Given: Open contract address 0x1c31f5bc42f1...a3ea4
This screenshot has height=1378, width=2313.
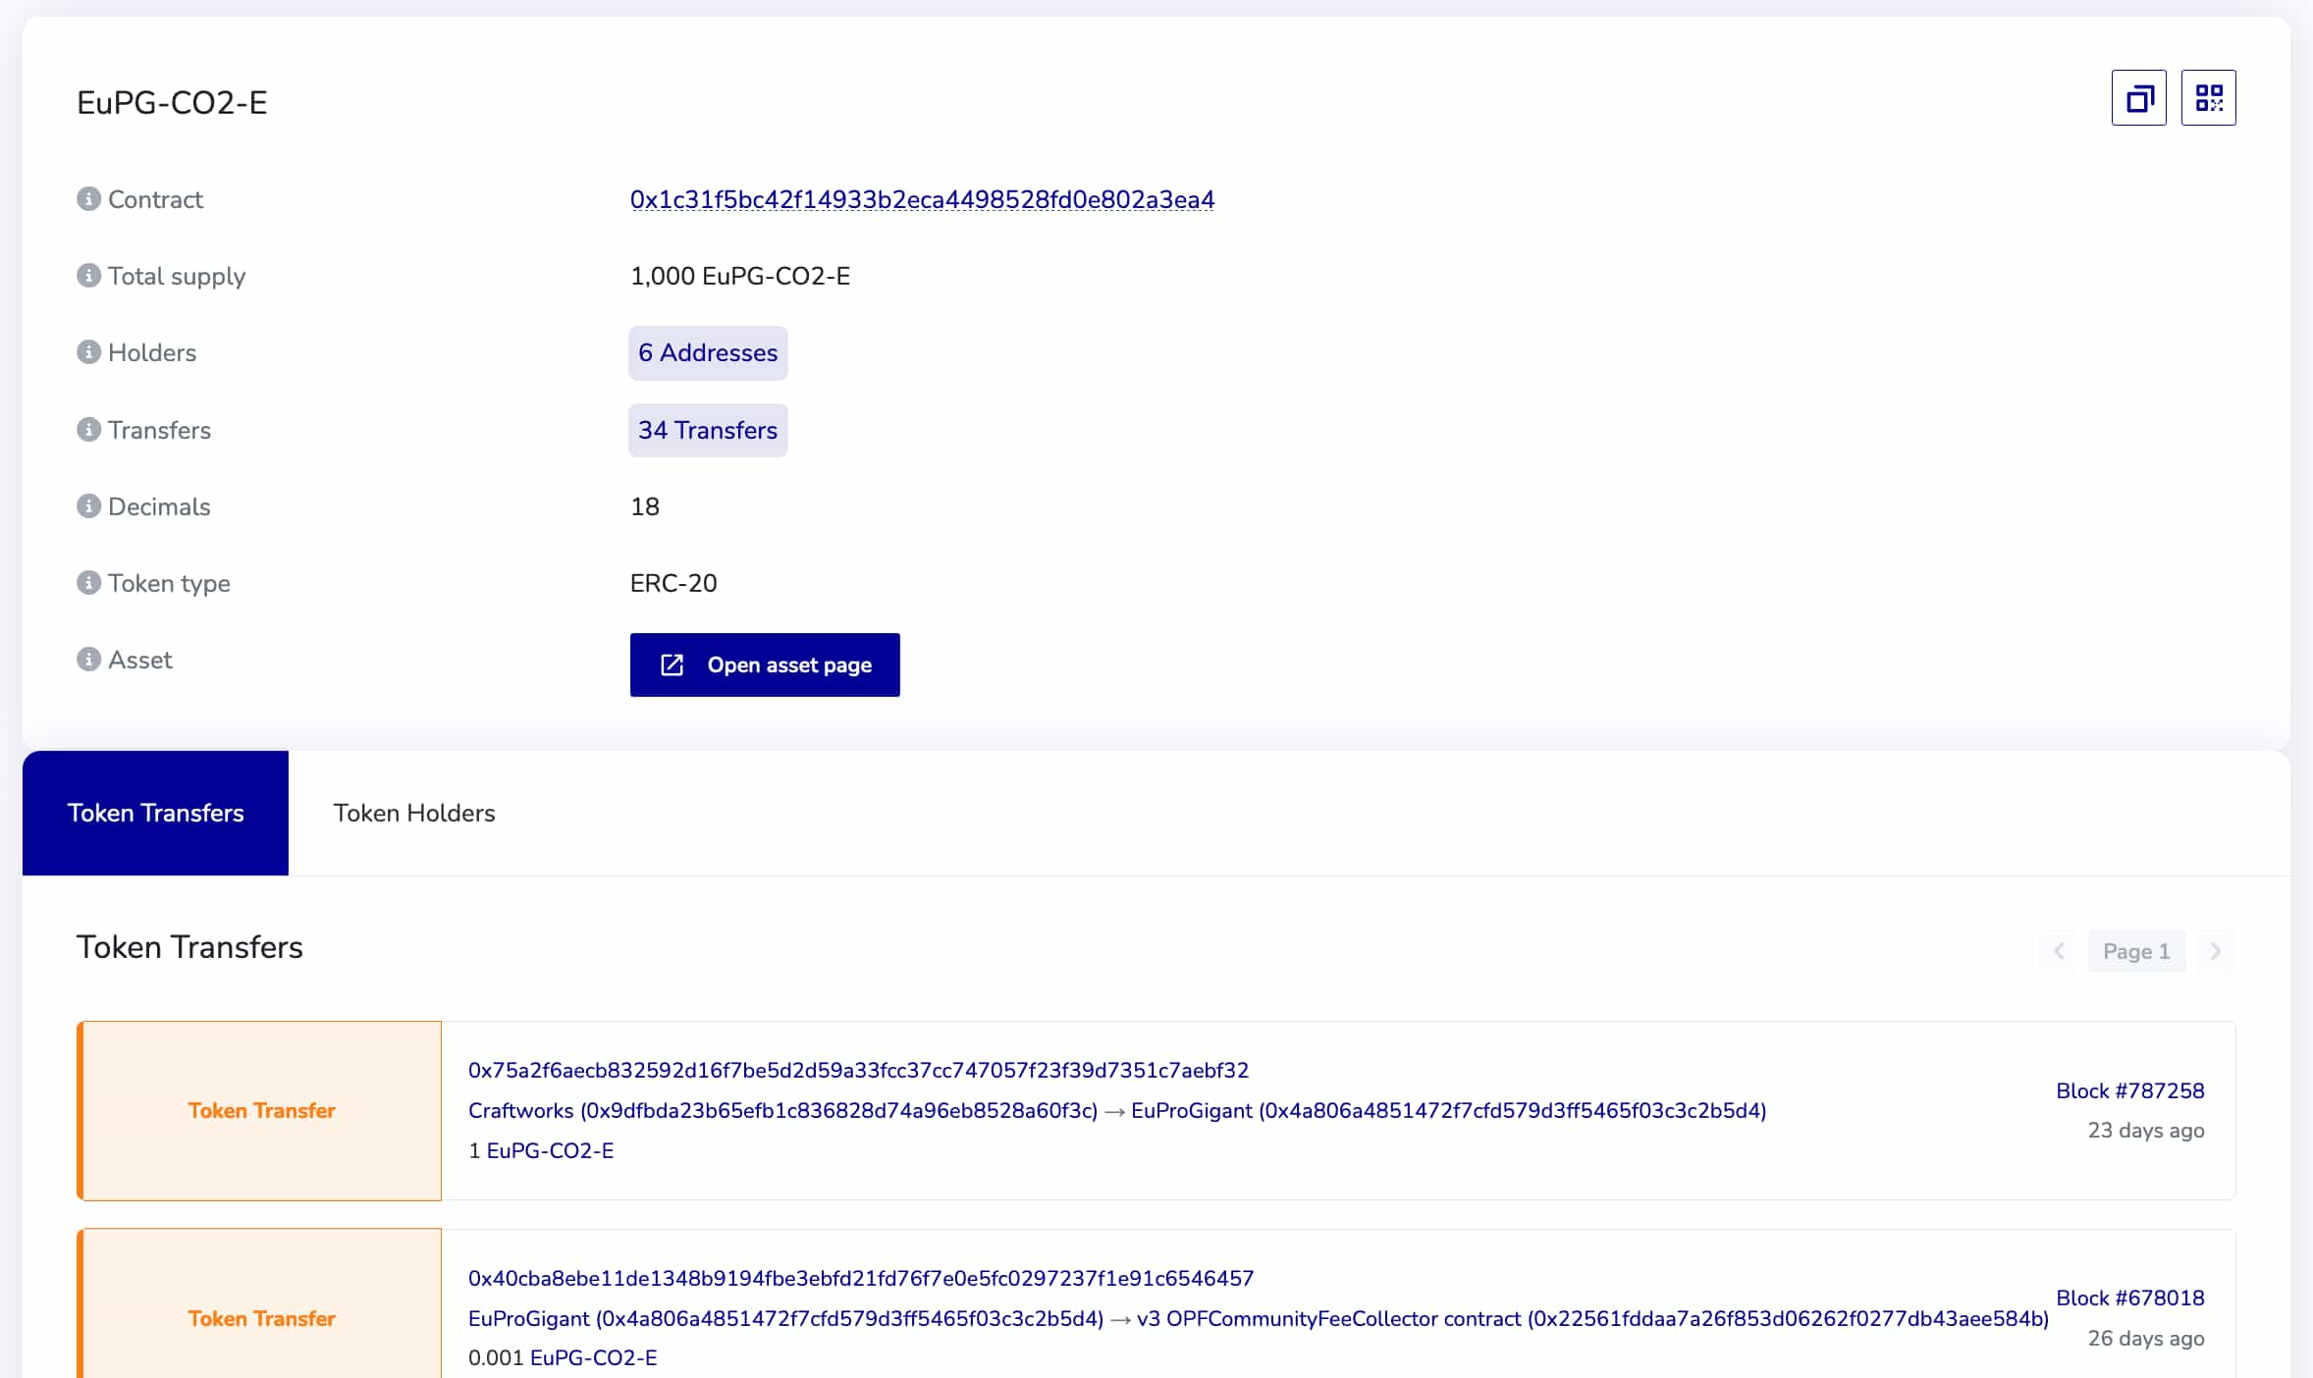Looking at the screenshot, I should (922, 199).
